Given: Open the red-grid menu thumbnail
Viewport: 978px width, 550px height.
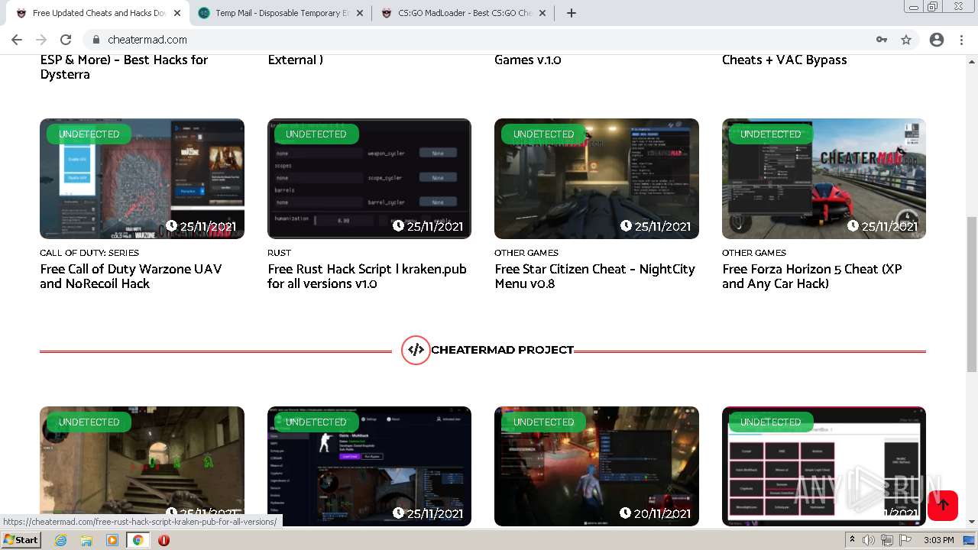Looking at the screenshot, I should tap(824, 466).
